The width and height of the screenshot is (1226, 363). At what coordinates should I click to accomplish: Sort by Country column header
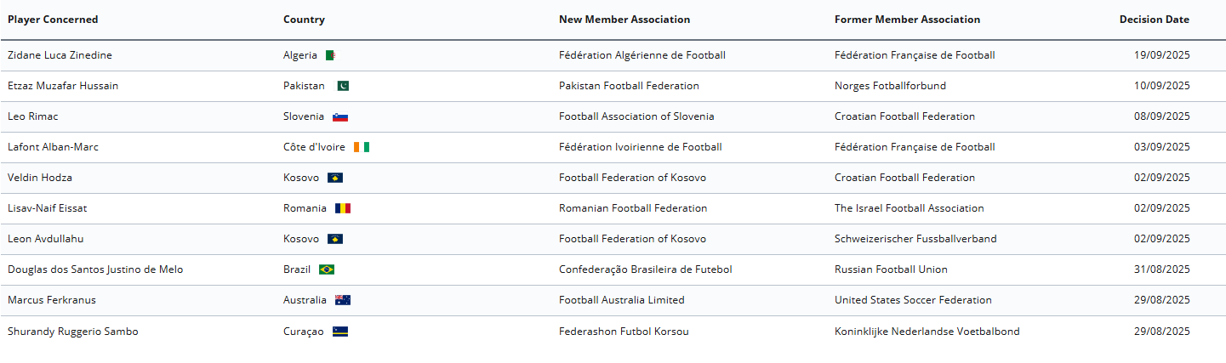coord(304,20)
